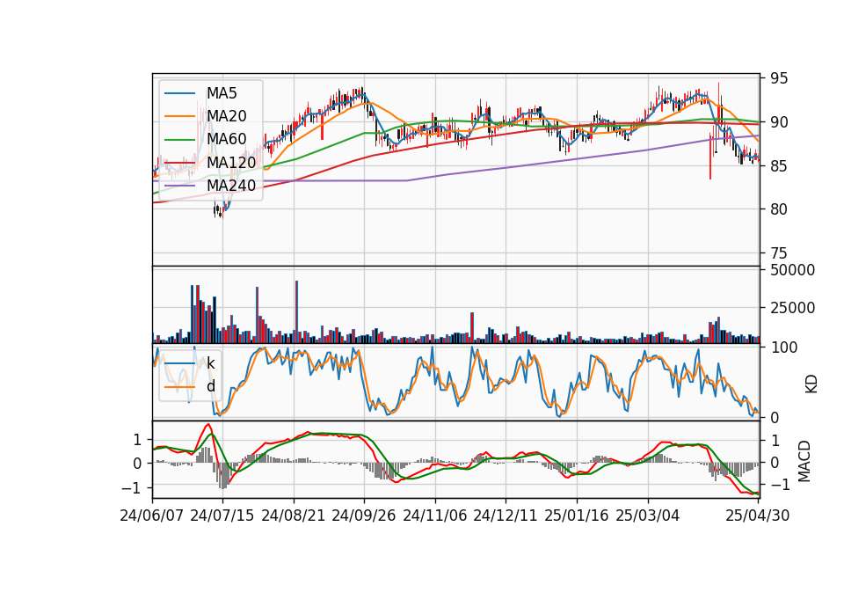Click the k legend label in KD panel
Screen dimensions: 844x607
(210, 363)
